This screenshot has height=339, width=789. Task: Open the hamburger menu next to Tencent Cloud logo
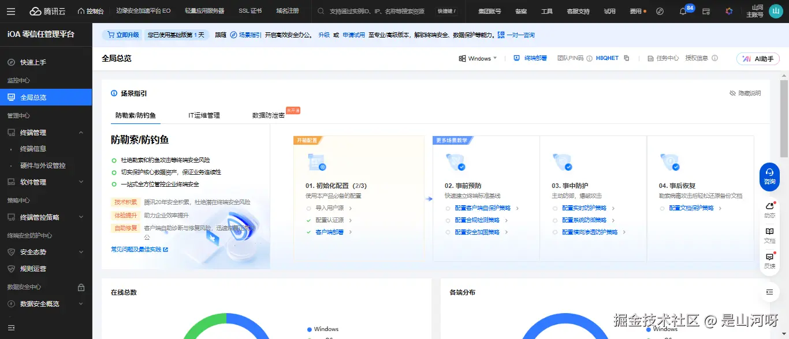[12, 11]
